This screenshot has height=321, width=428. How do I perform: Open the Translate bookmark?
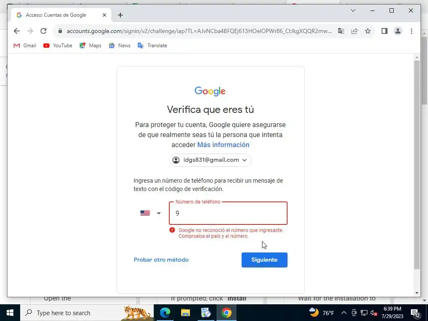152,46
